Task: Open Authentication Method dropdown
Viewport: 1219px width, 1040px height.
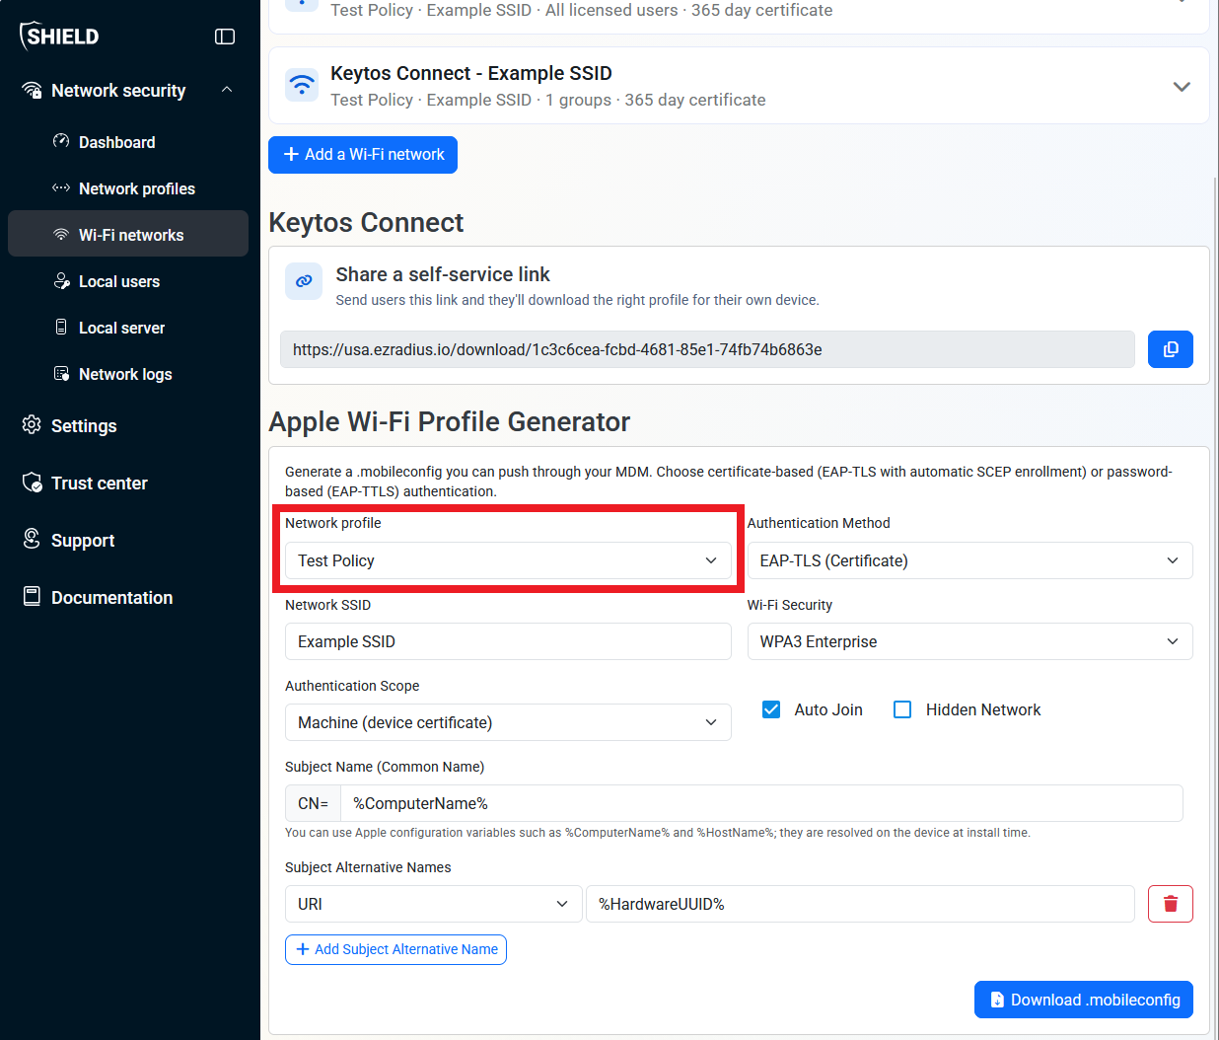Action: click(x=969, y=560)
